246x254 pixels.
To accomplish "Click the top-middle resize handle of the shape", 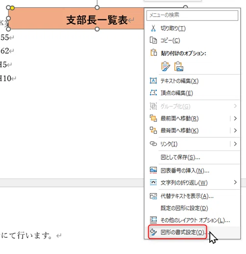I will 97,7.
